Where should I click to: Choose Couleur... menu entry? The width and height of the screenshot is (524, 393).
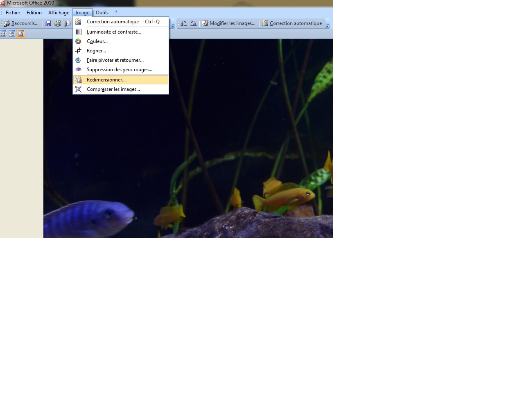pos(97,41)
